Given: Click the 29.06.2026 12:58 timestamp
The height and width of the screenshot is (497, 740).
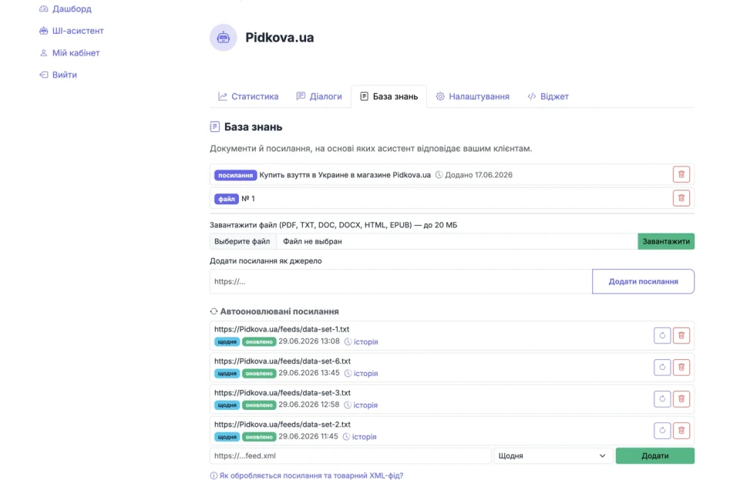Looking at the screenshot, I should 308,405.
